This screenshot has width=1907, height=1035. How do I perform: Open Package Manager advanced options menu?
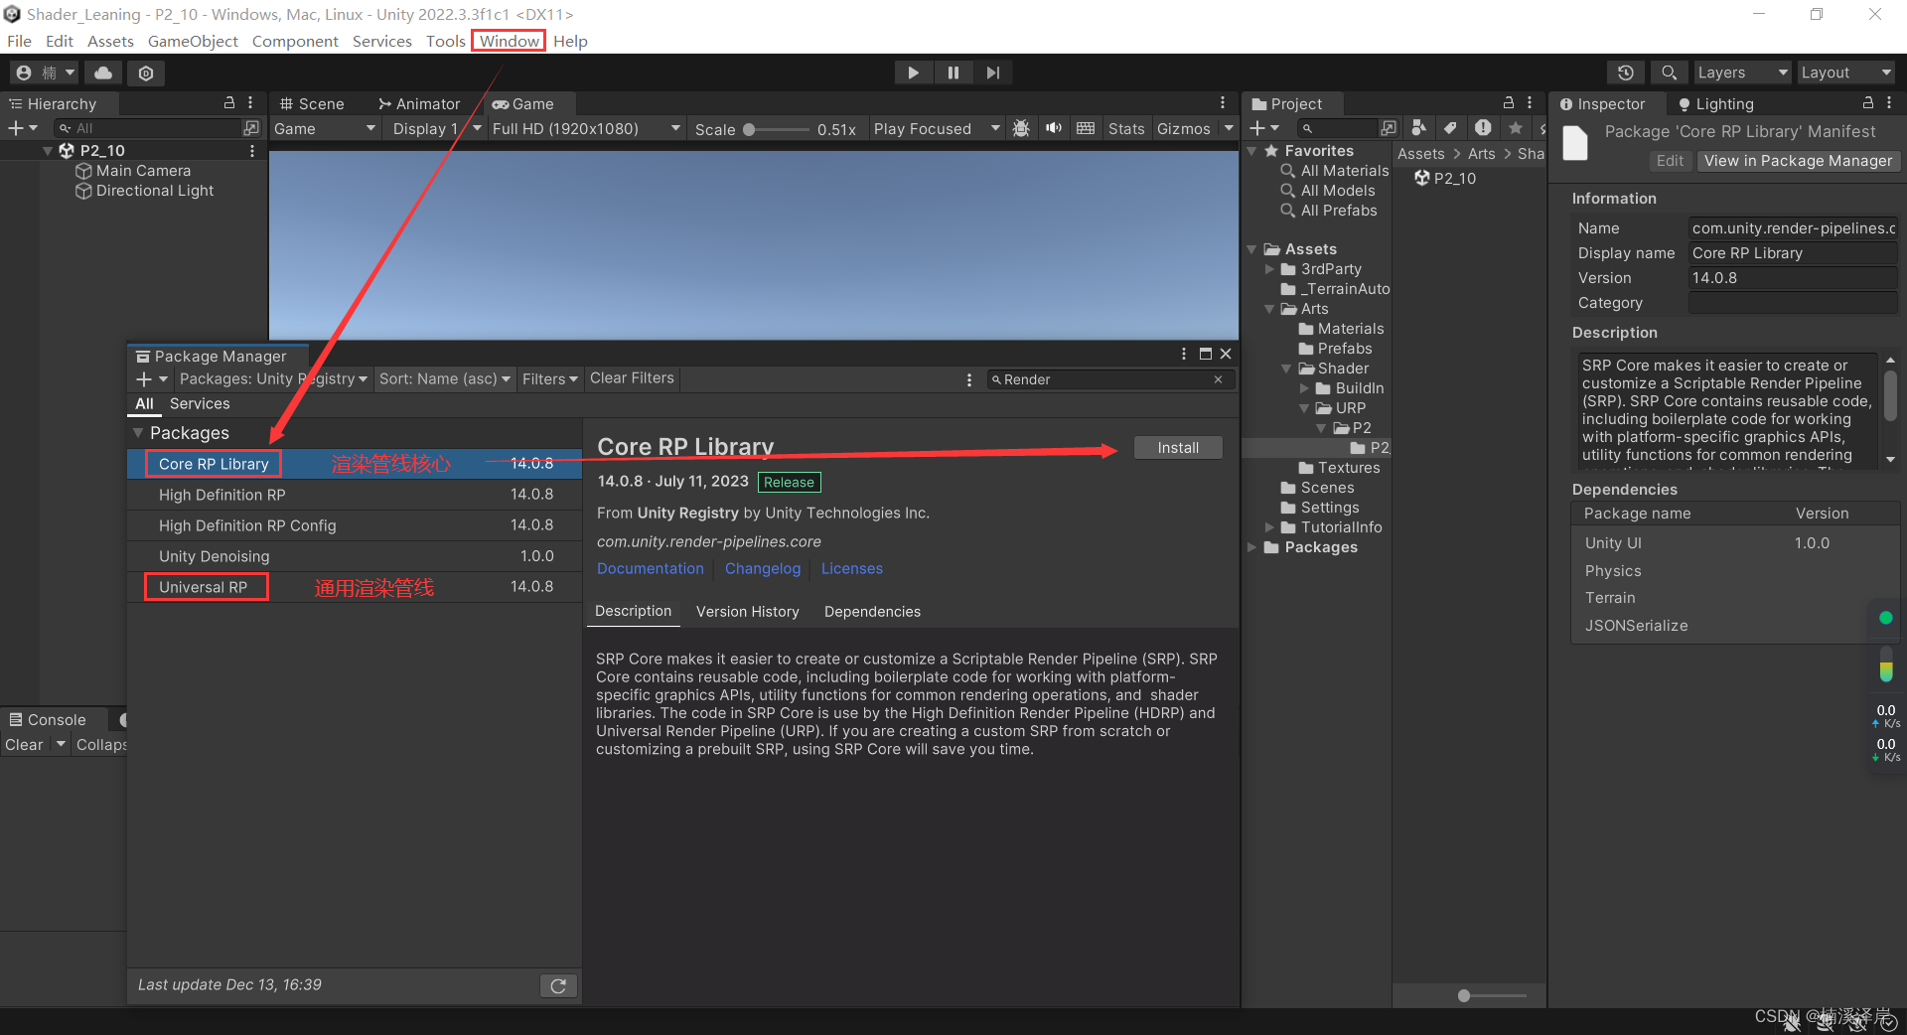click(x=969, y=379)
